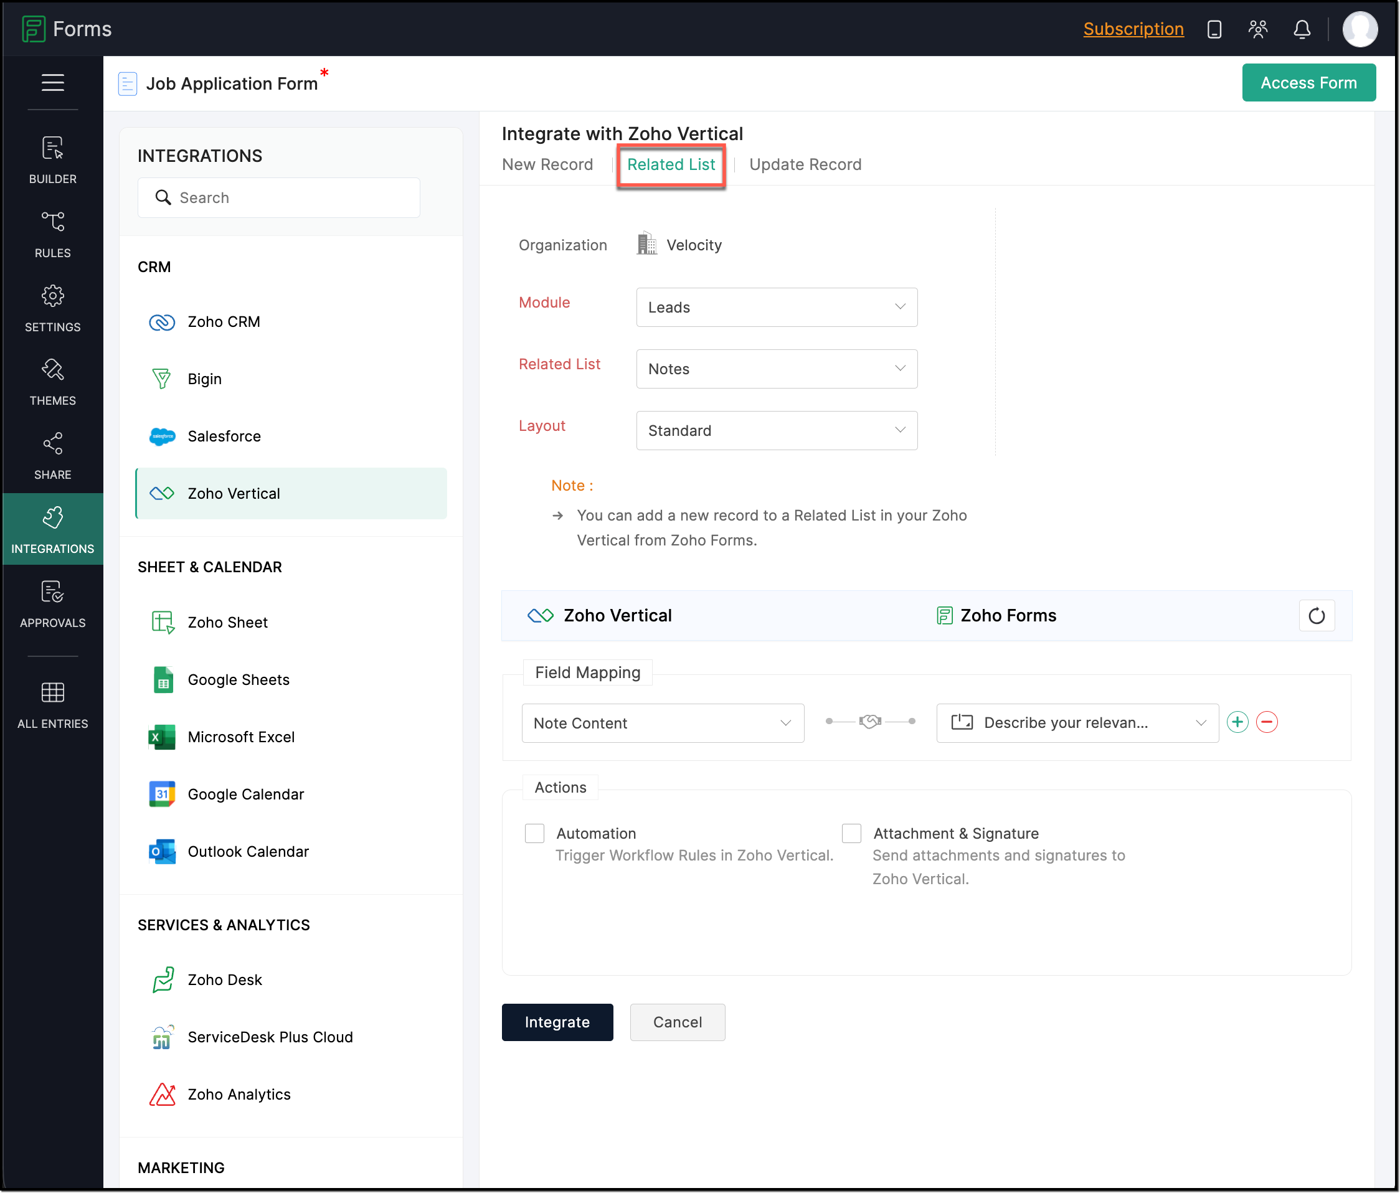Open the Note Content field dropdown
The image size is (1400, 1193).
pyautogui.click(x=662, y=723)
